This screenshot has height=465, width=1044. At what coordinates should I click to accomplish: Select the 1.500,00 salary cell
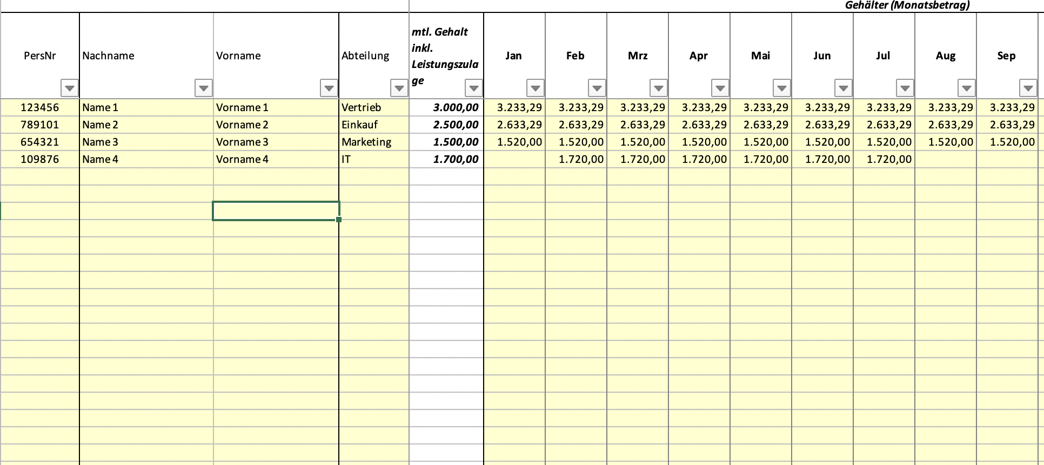(x=446, y=142)
